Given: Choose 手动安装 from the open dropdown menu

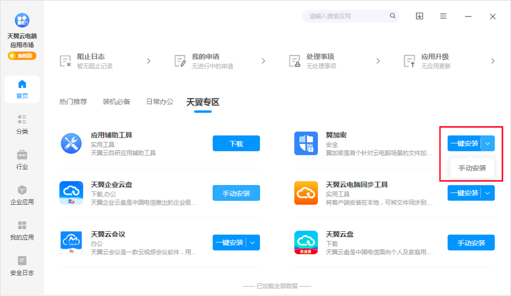Looking at the screenshot, I should tap(472, 167).
